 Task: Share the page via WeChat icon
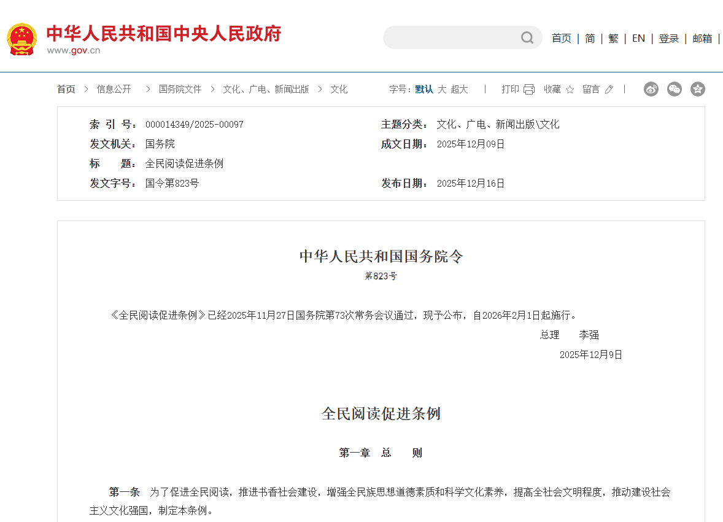pyautogui.click(x=674, y=89)
